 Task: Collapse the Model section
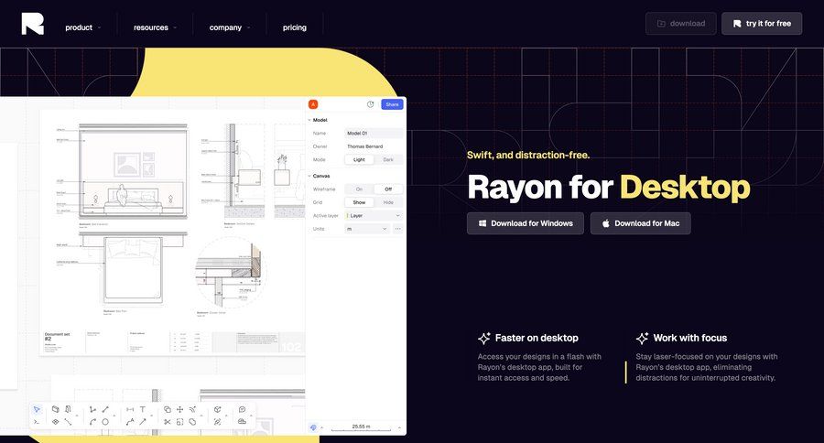tap(309, 120)
